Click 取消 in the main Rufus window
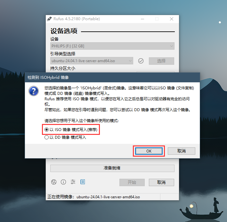This screenshot has height=222, width=227. 161,182
